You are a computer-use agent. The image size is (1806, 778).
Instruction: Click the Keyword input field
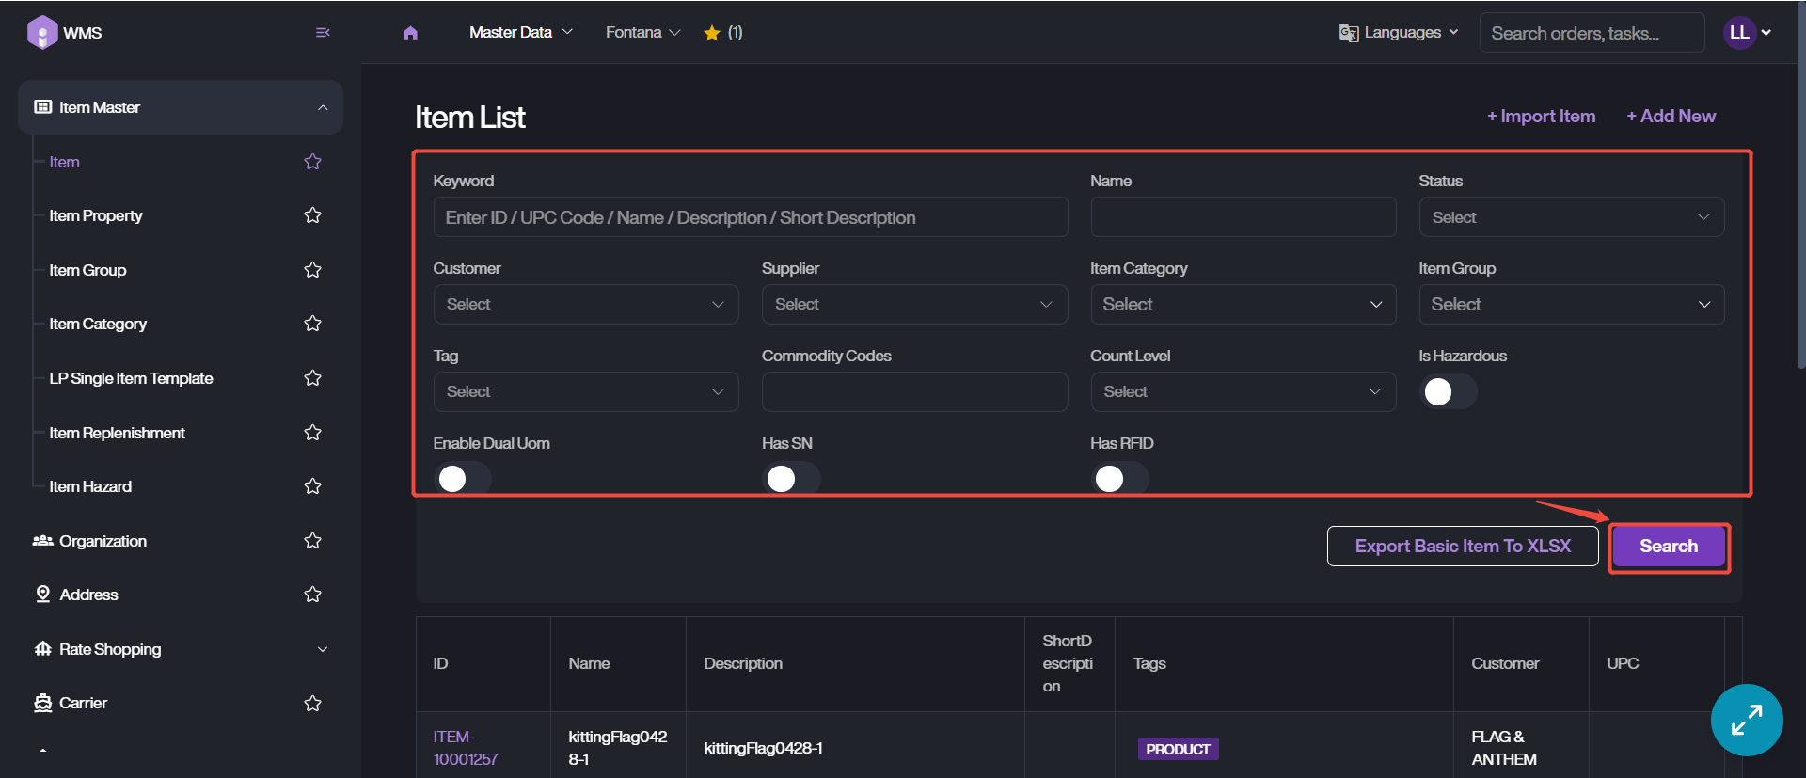(x=750, y=217)
